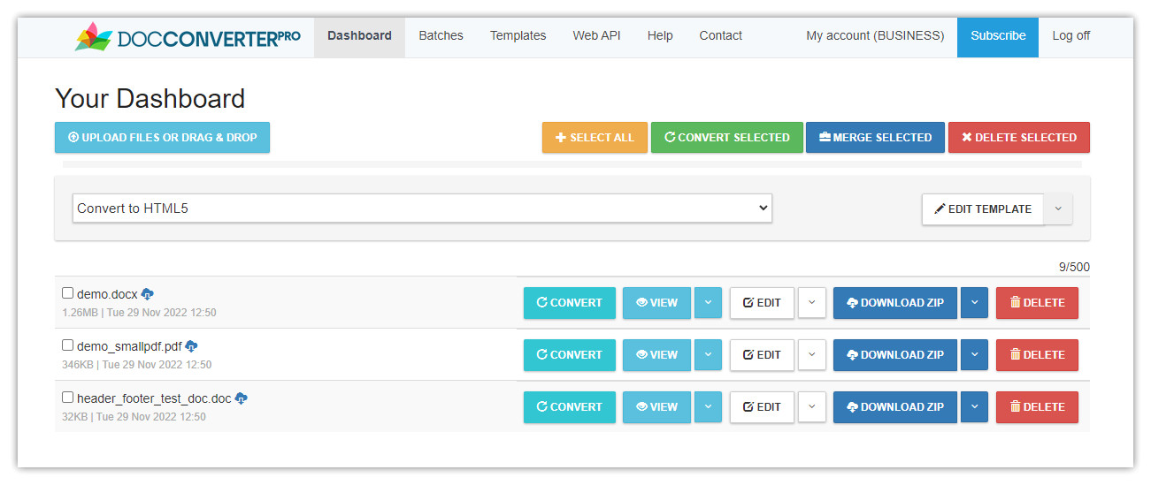Expand Download options arrow for header_footer_test_doc.doc

pos(974,407)
